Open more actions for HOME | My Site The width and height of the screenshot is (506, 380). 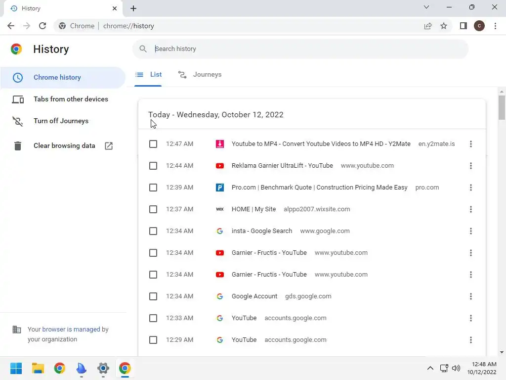tap(471, 209)
